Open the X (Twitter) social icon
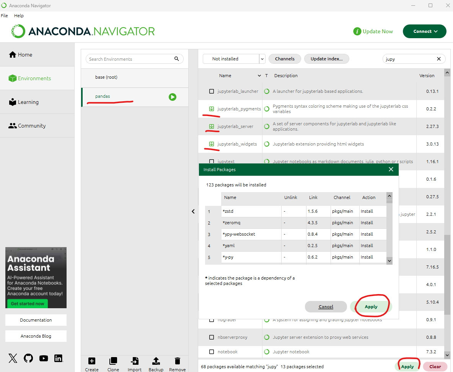The height and width of the screenshot is (372, 453). pos(13,358)
